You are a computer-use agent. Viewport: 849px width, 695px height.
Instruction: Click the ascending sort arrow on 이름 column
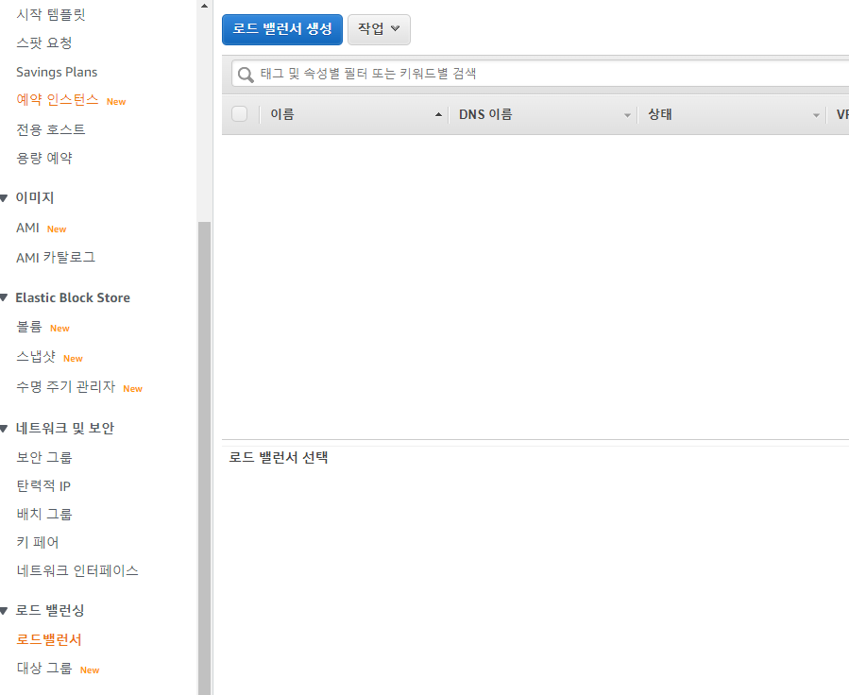(438, 115)
